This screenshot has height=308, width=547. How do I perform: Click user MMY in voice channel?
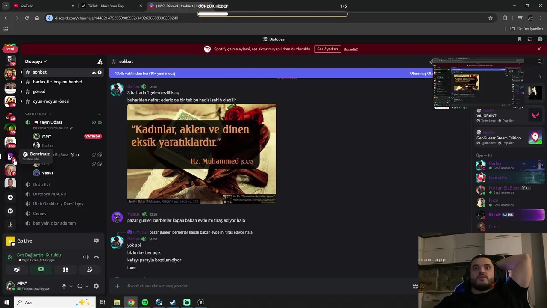tap(47, 136)
